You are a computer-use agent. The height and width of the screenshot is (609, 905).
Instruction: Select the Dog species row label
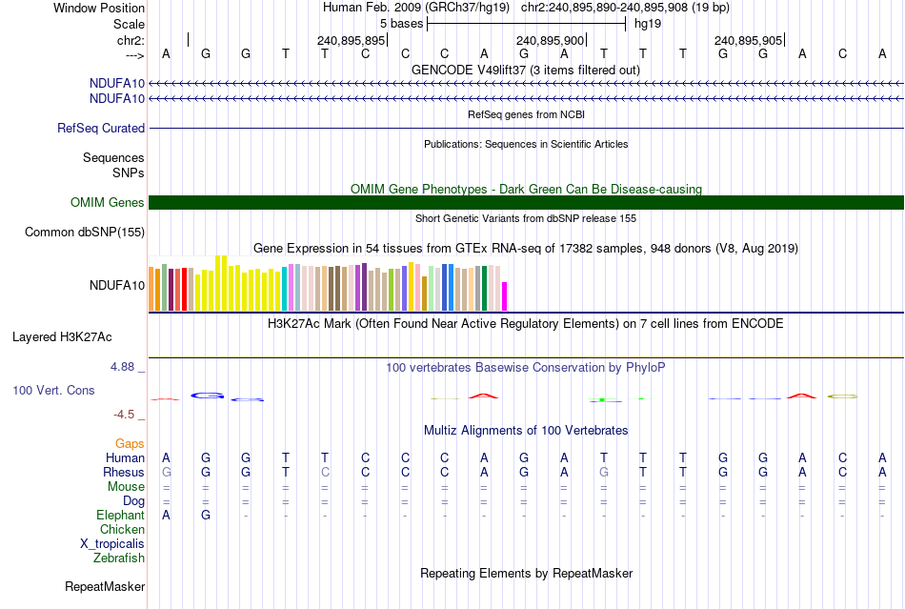[133, 501]
